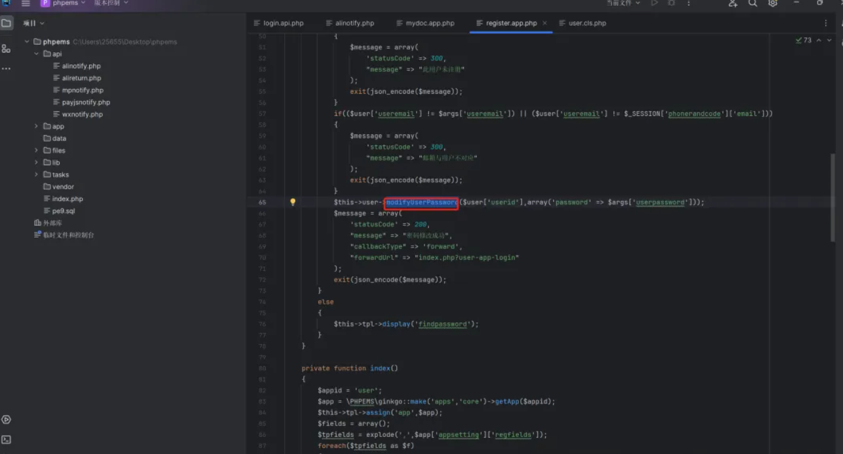Open the Project tool window folder icon
Screen dimensions: 843x454
click(7, 23)
